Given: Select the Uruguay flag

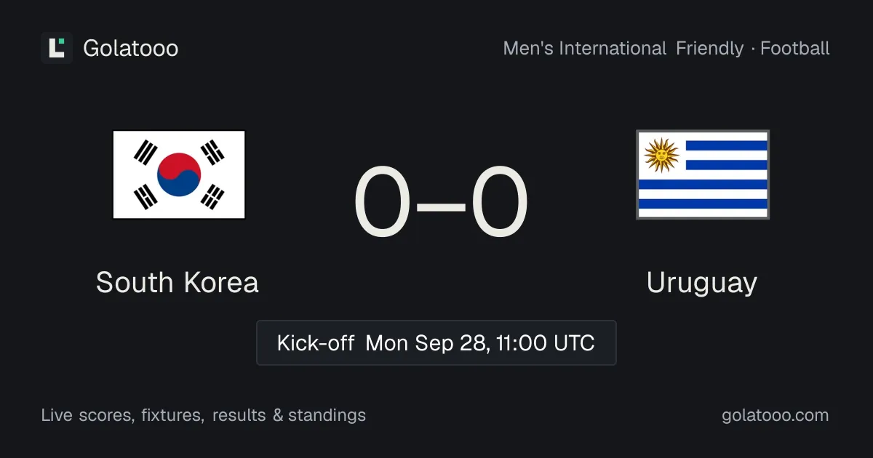Looking at the screenshot, I should [x=703, y=174].
